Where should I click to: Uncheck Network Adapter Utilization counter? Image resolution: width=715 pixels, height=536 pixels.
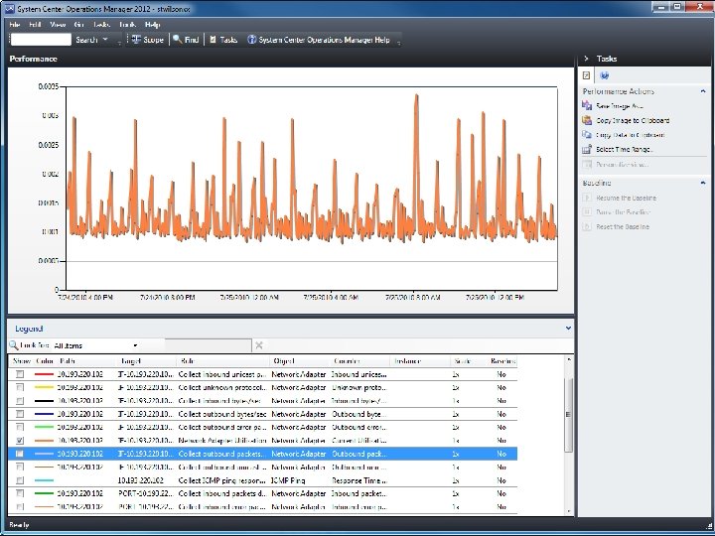[x=20, y=441]
